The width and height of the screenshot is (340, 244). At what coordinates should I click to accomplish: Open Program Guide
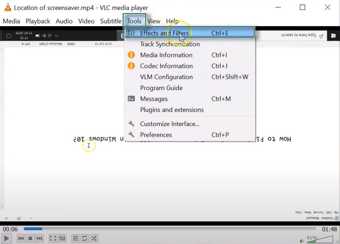point(190,88)
